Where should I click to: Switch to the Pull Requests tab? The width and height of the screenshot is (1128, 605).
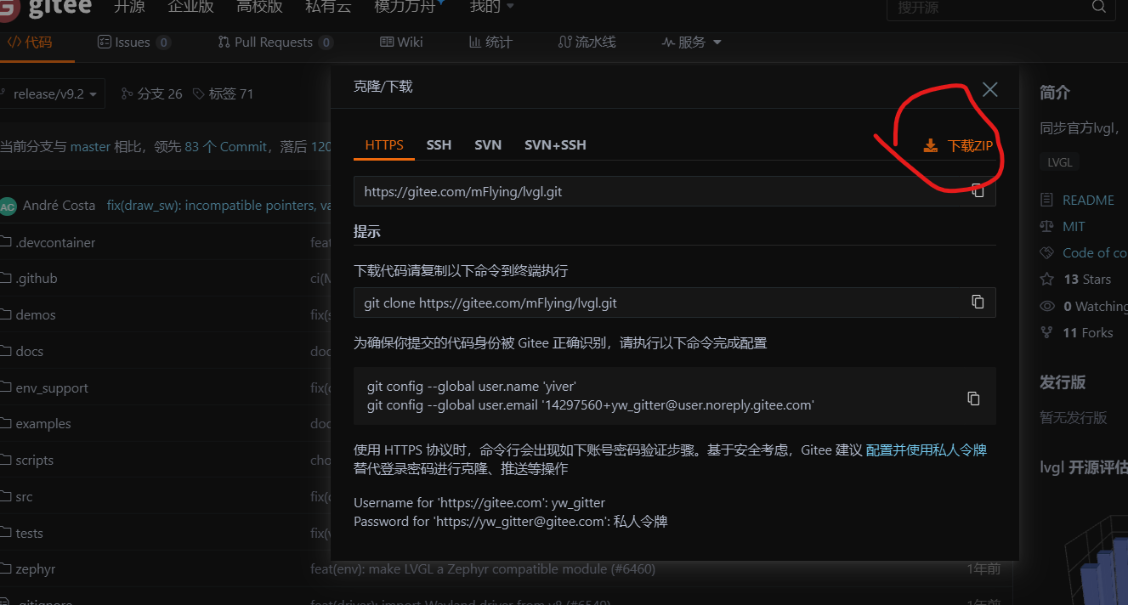point(275,42)
